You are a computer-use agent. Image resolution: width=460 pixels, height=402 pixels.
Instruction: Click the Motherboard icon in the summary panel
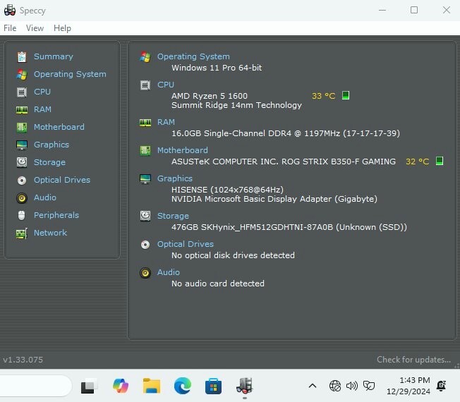pyautogui.click(x=145, y=151)
